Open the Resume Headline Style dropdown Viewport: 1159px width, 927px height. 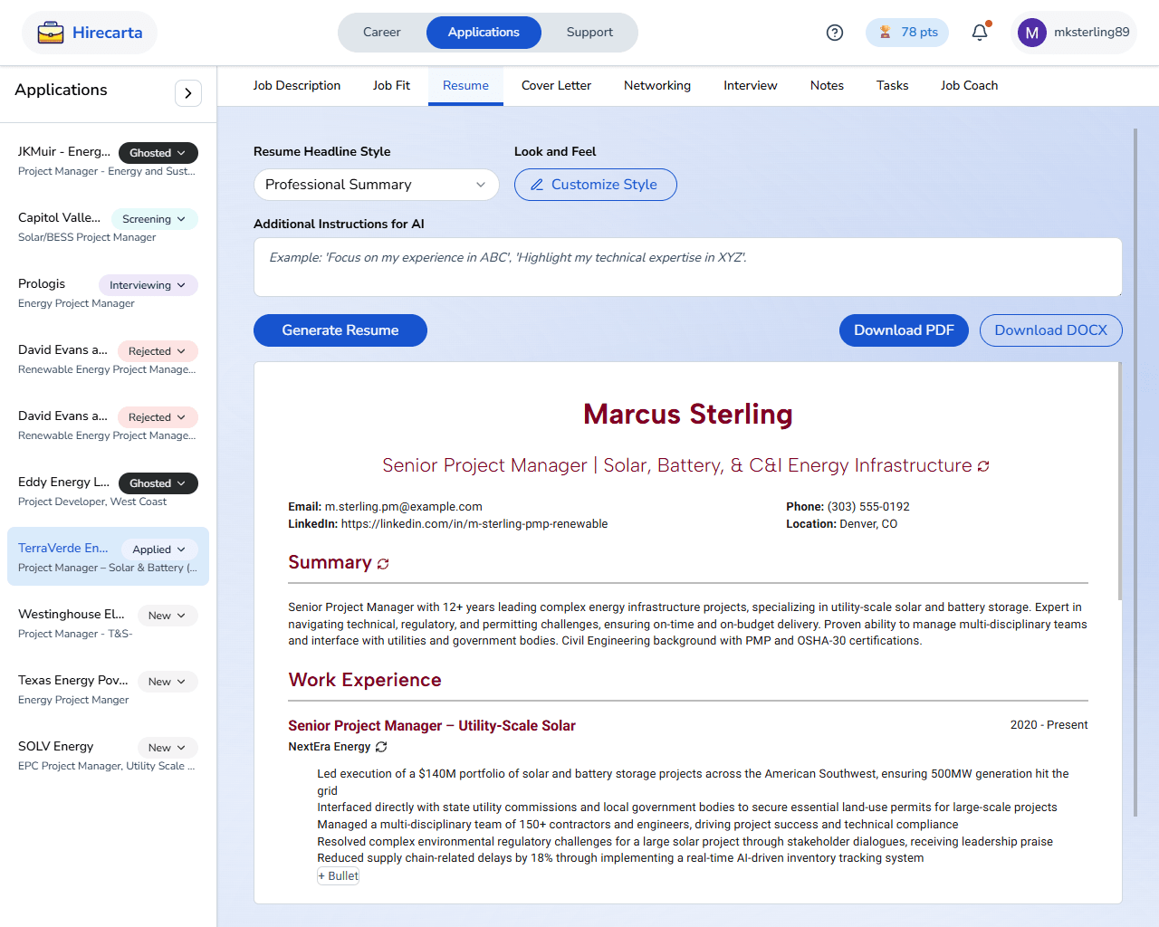[376, 185]
